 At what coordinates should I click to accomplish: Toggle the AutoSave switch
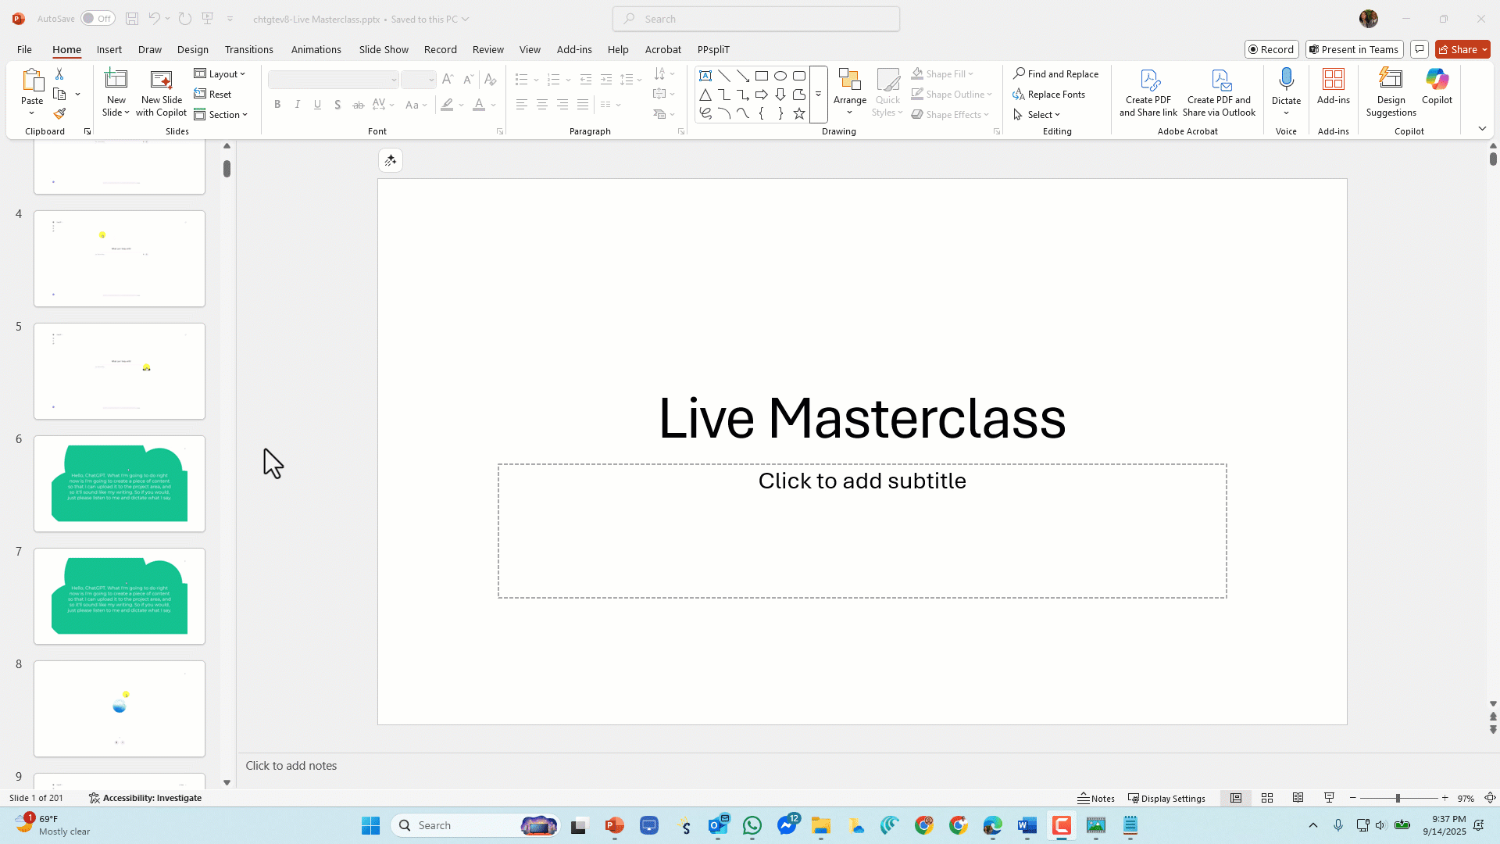click(x=98, y=19)
